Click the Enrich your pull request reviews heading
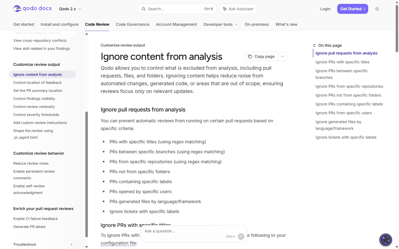 click(x=43, y=209)
